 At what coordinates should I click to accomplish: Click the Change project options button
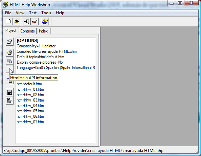coord(9,42)
